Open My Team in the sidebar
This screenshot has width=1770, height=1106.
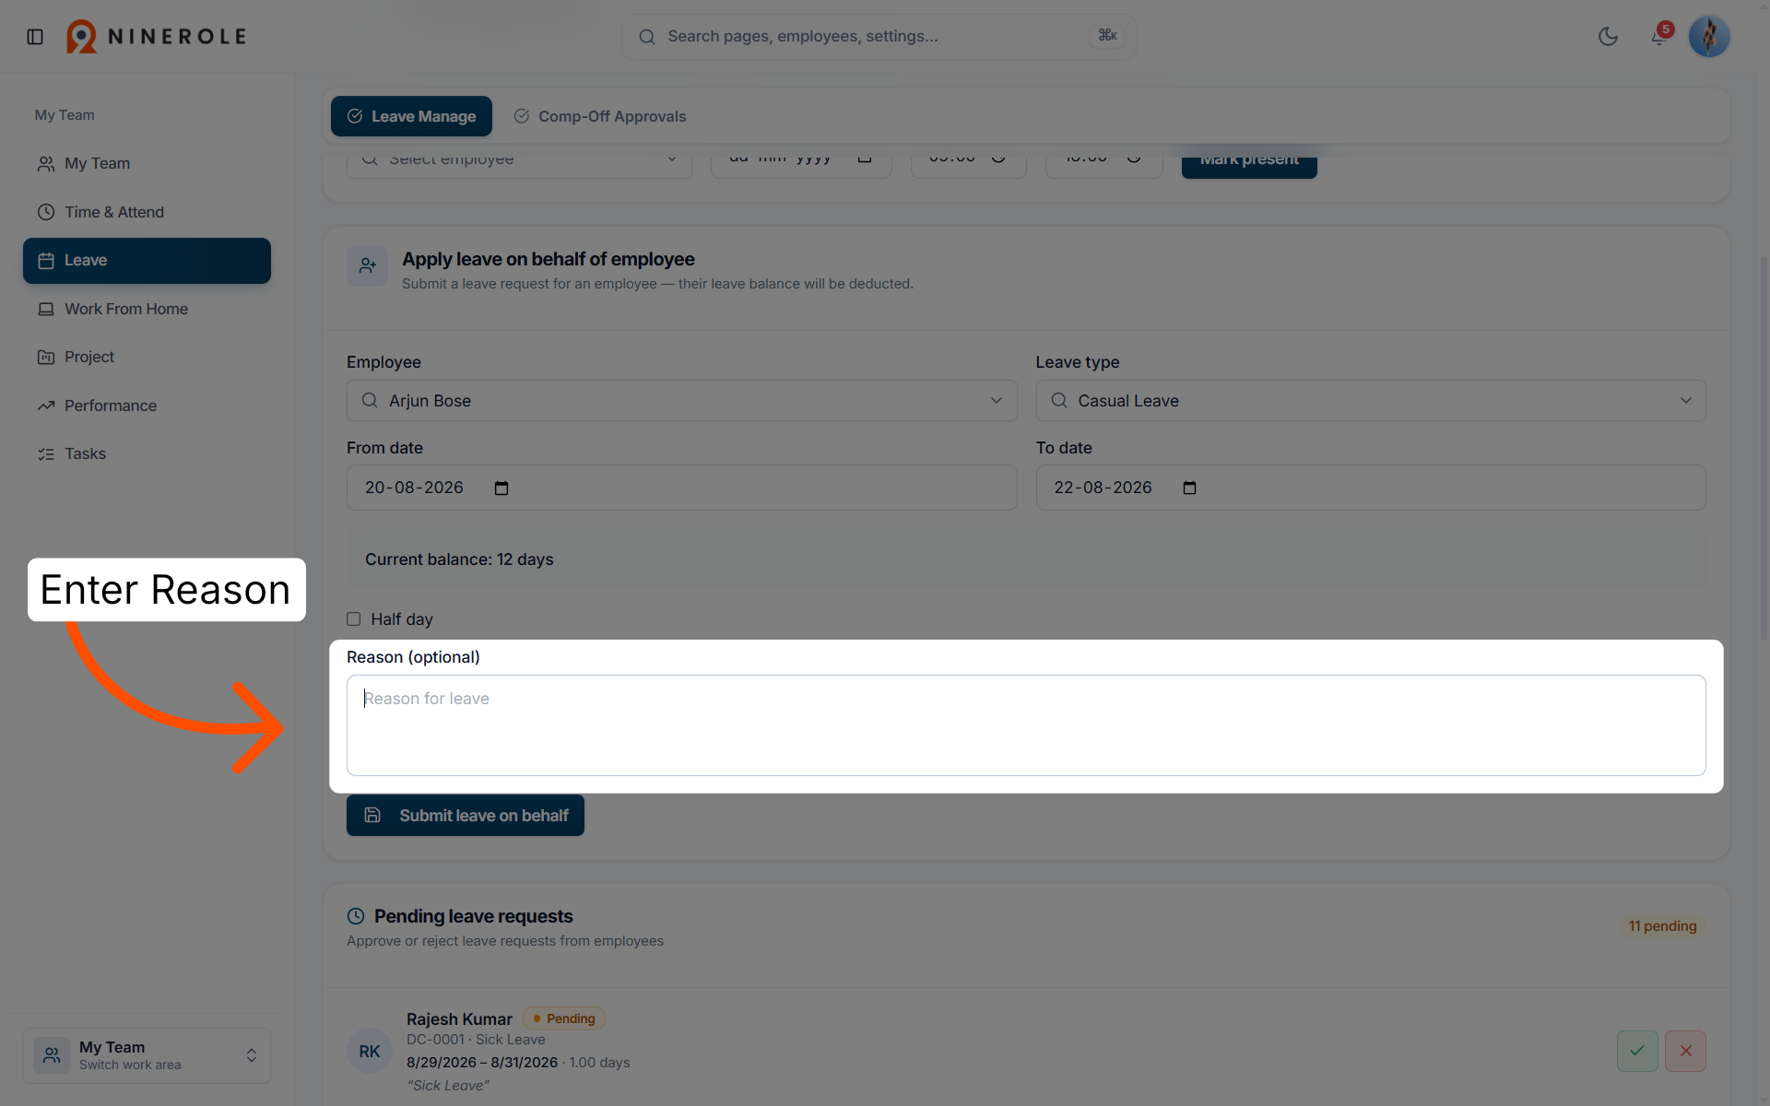[147, 163]
